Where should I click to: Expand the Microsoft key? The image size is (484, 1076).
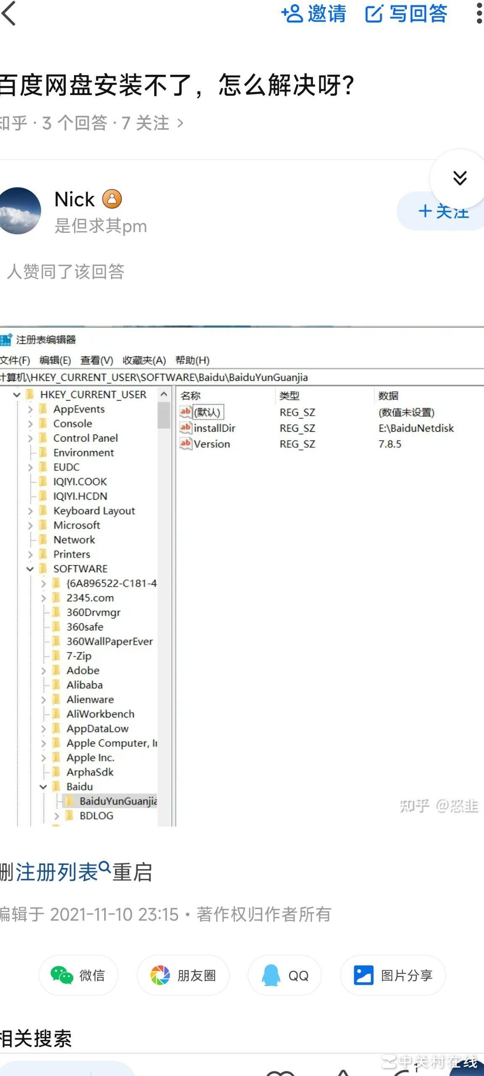pyautogui.click(x=30, y=525)
